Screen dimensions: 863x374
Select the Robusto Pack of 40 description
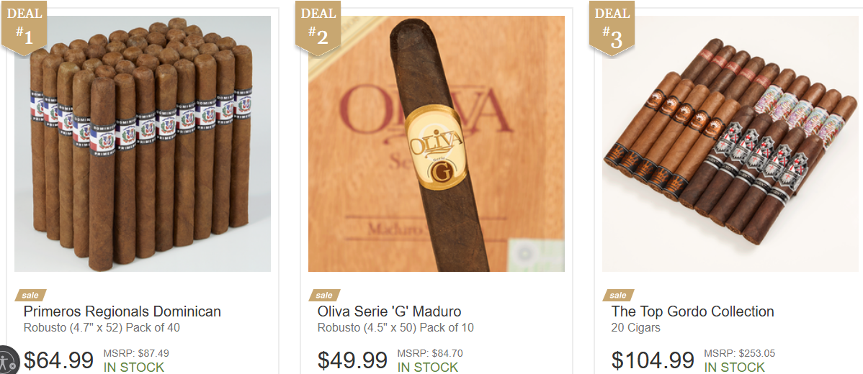pos(102,329)
